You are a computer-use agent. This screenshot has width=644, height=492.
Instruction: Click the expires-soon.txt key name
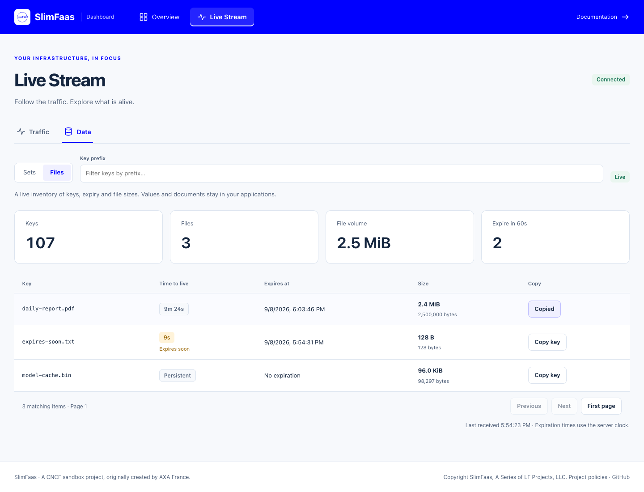coord(48,342)
